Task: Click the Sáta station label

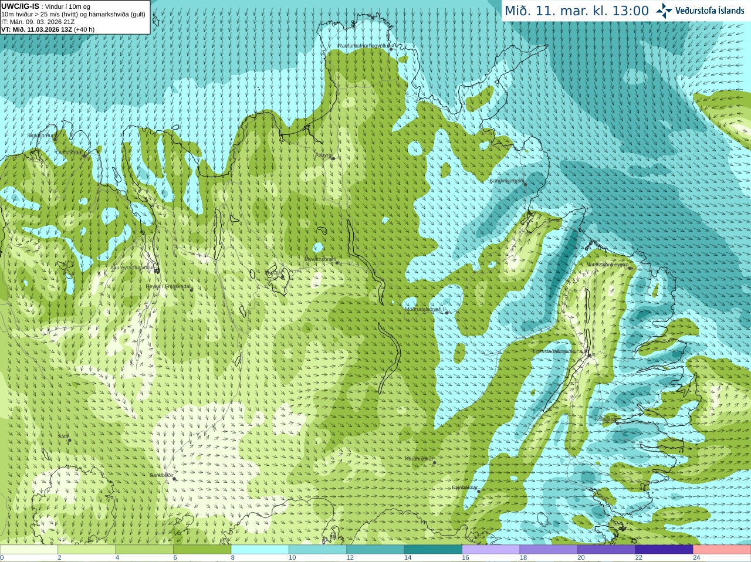Action: (63, 436)
